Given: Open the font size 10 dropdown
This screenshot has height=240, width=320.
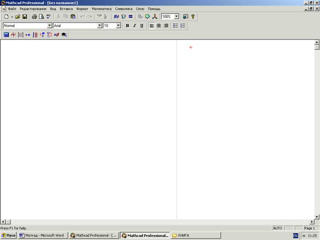Looking at the screenshot, I should tap(118, 26).
